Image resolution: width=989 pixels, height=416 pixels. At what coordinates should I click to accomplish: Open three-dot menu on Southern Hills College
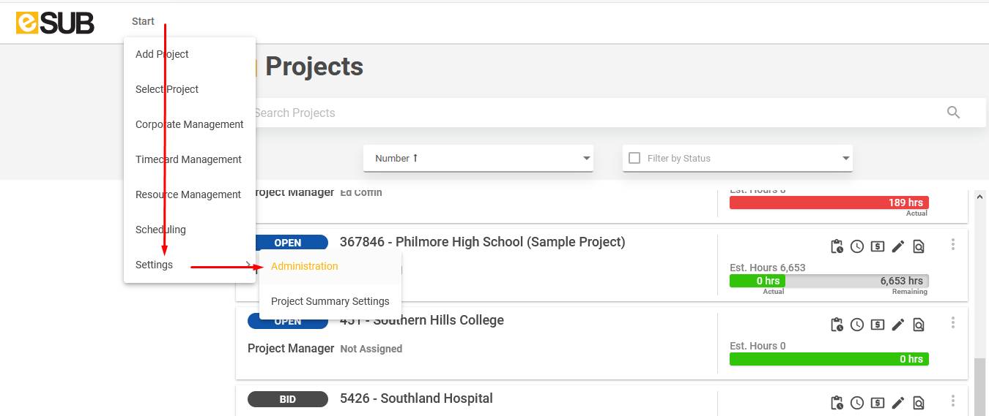coord(953,322)
